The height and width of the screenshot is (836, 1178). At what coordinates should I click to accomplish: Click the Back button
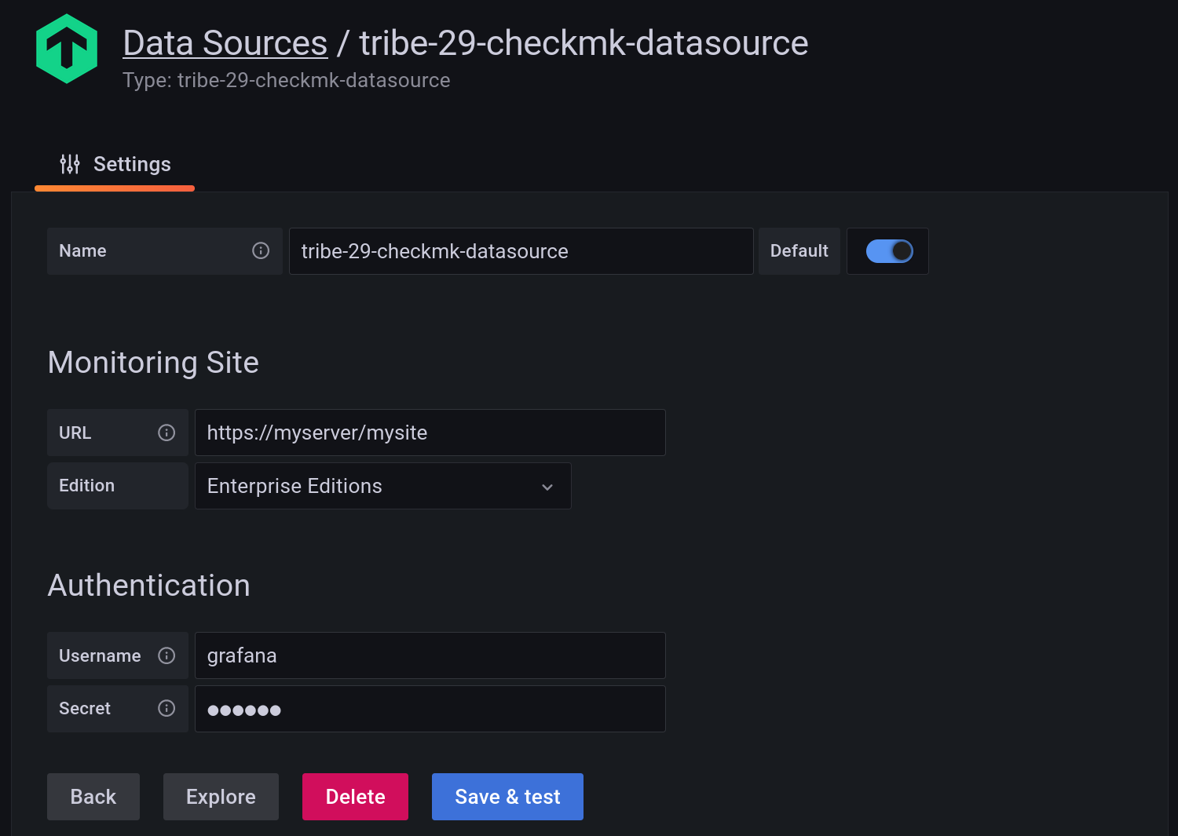pyautogui.click(x=93, y=797)
